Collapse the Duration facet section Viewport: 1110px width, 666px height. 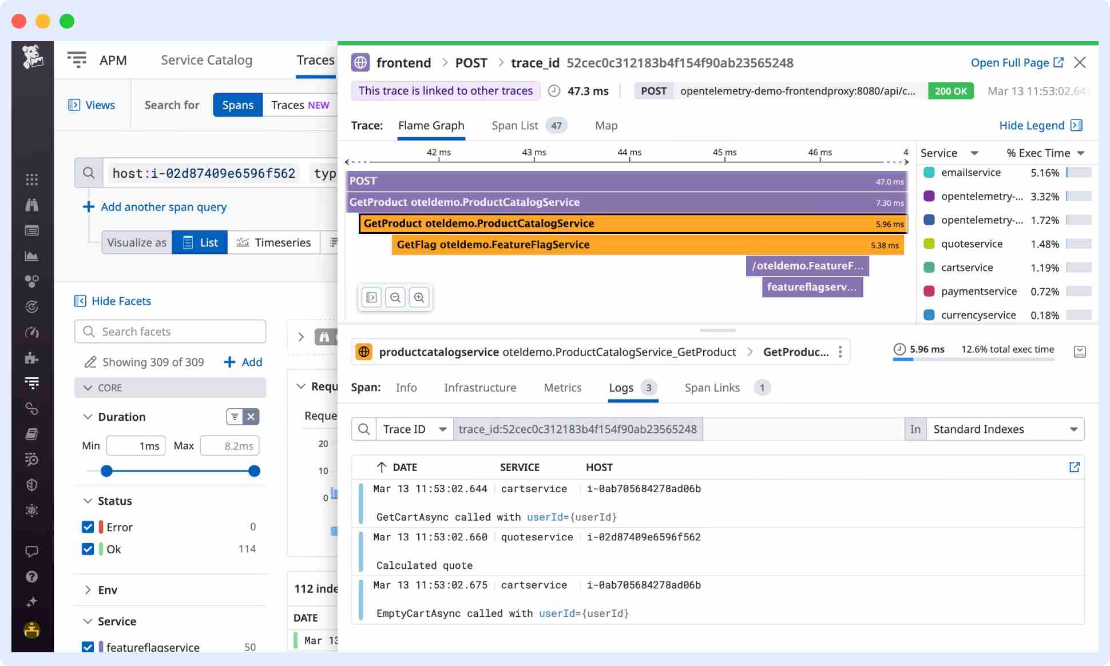pos(88,417)
